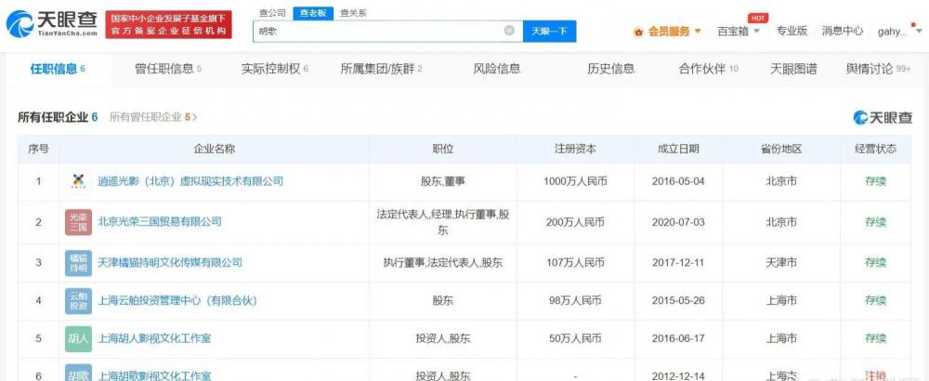
Task: Click the red 注销 status in row 6
Action: tap(875, 375)
